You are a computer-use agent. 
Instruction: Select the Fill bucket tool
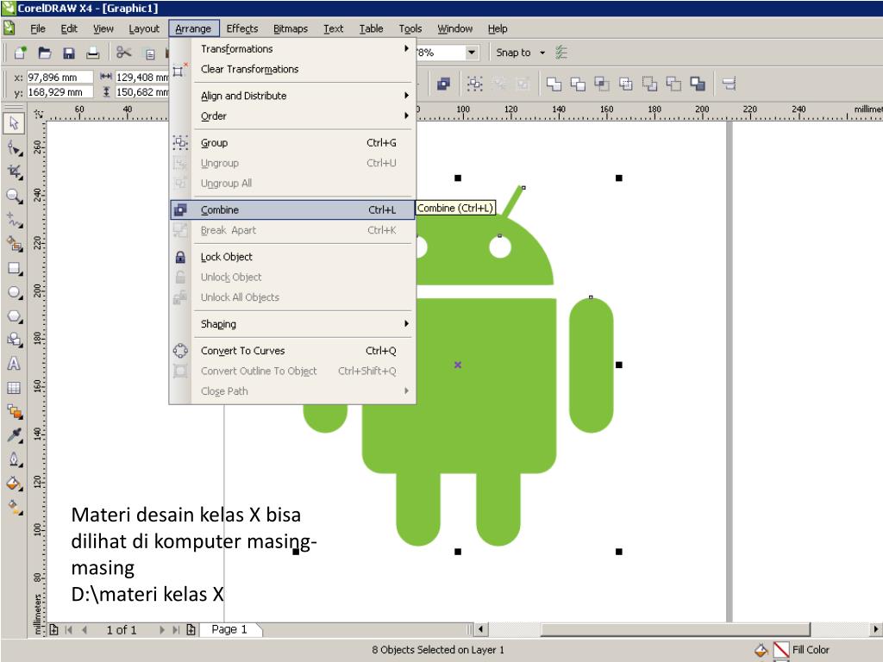[x=14, y=483]
